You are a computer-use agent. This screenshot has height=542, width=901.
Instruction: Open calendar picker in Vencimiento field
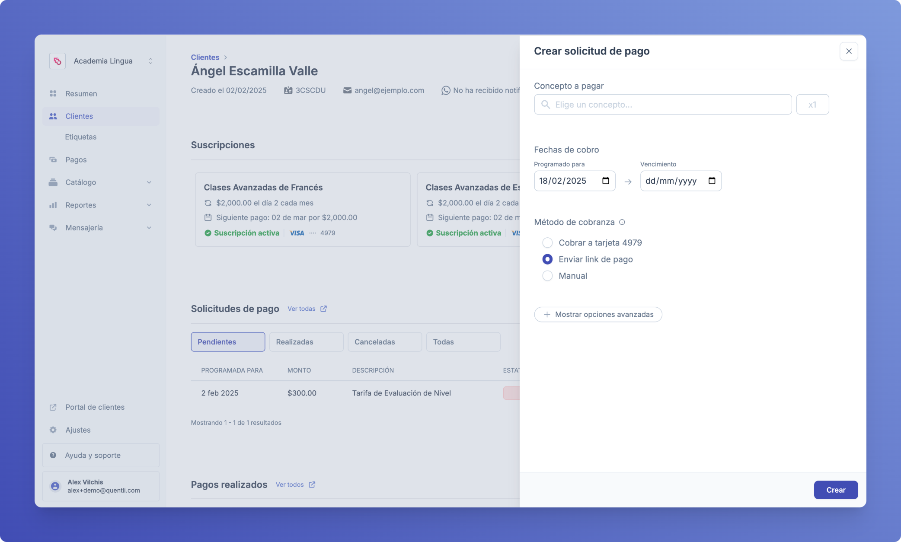click(712, 181)
